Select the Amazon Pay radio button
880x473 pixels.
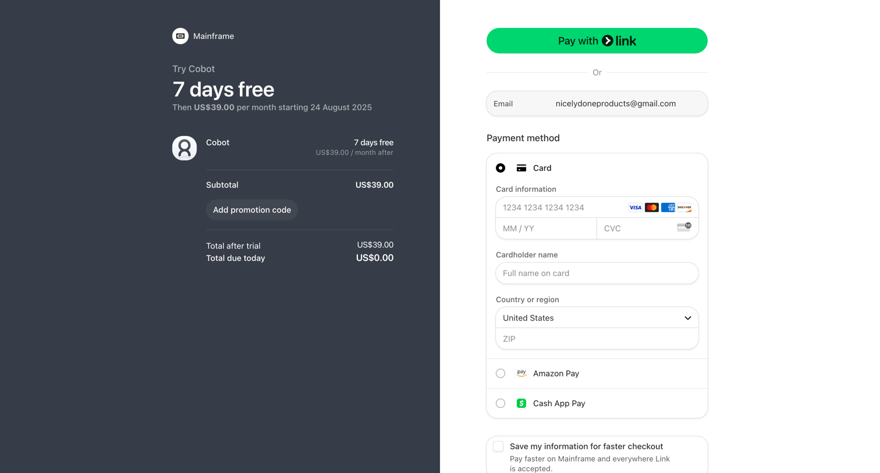coord(501,374)
